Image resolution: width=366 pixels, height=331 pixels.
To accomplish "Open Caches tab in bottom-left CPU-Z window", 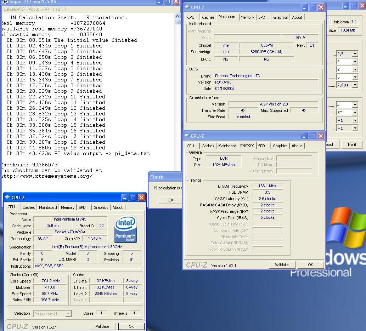I will 28,207.
